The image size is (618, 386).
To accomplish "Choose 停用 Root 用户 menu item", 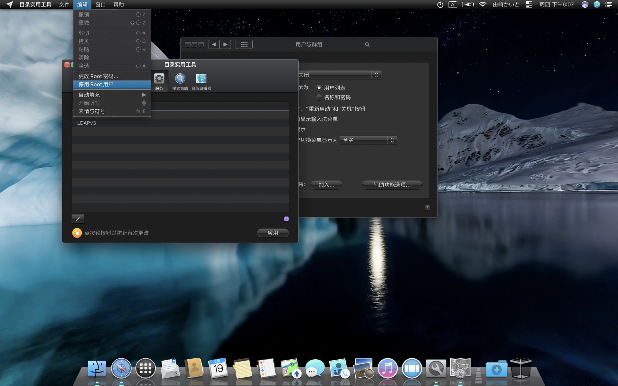I will (112, 84).
